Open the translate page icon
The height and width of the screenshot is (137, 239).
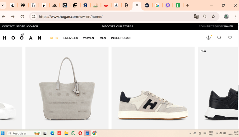point(196,16)
